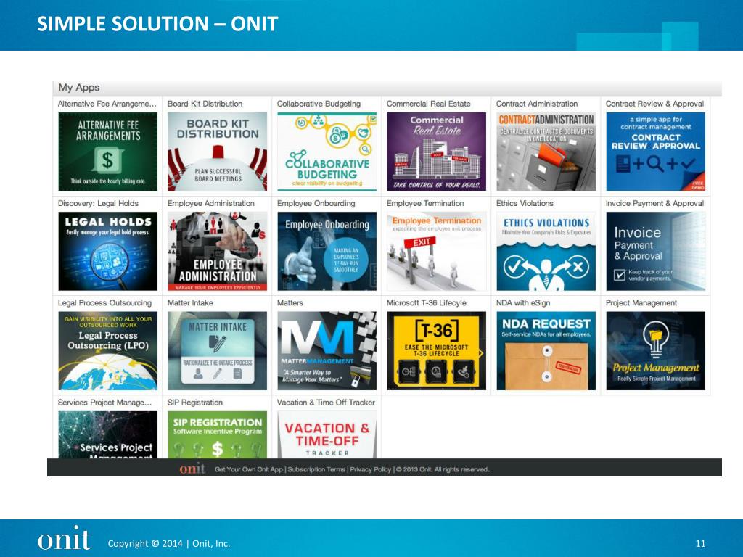Open the Employee Termination app tile
The image size is (743, 557).
coord(436,251)
